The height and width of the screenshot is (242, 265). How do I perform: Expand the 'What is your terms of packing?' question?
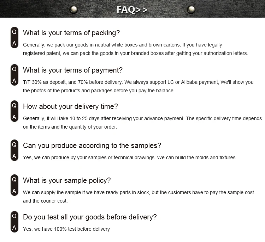coord(71,33)
